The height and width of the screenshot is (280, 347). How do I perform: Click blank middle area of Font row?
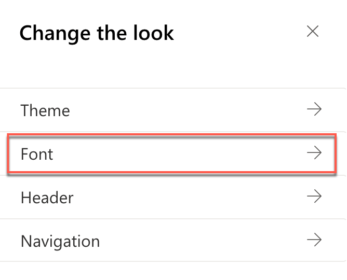coord(182,153)
